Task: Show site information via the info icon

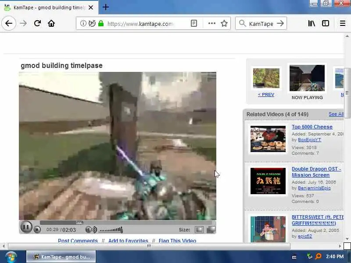Action: click(x=83, y=23)
